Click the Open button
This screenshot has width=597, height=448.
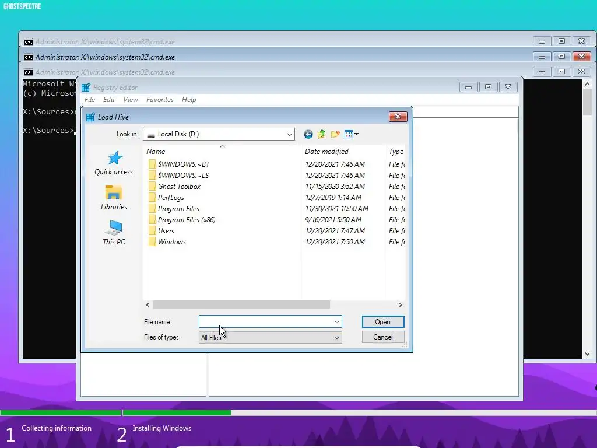tap(383, 322)
